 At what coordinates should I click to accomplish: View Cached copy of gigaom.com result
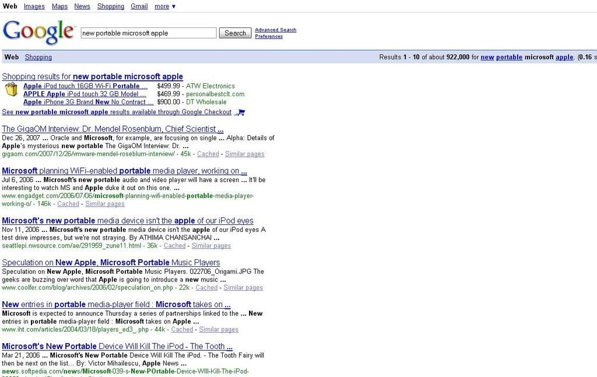[208, 154]
